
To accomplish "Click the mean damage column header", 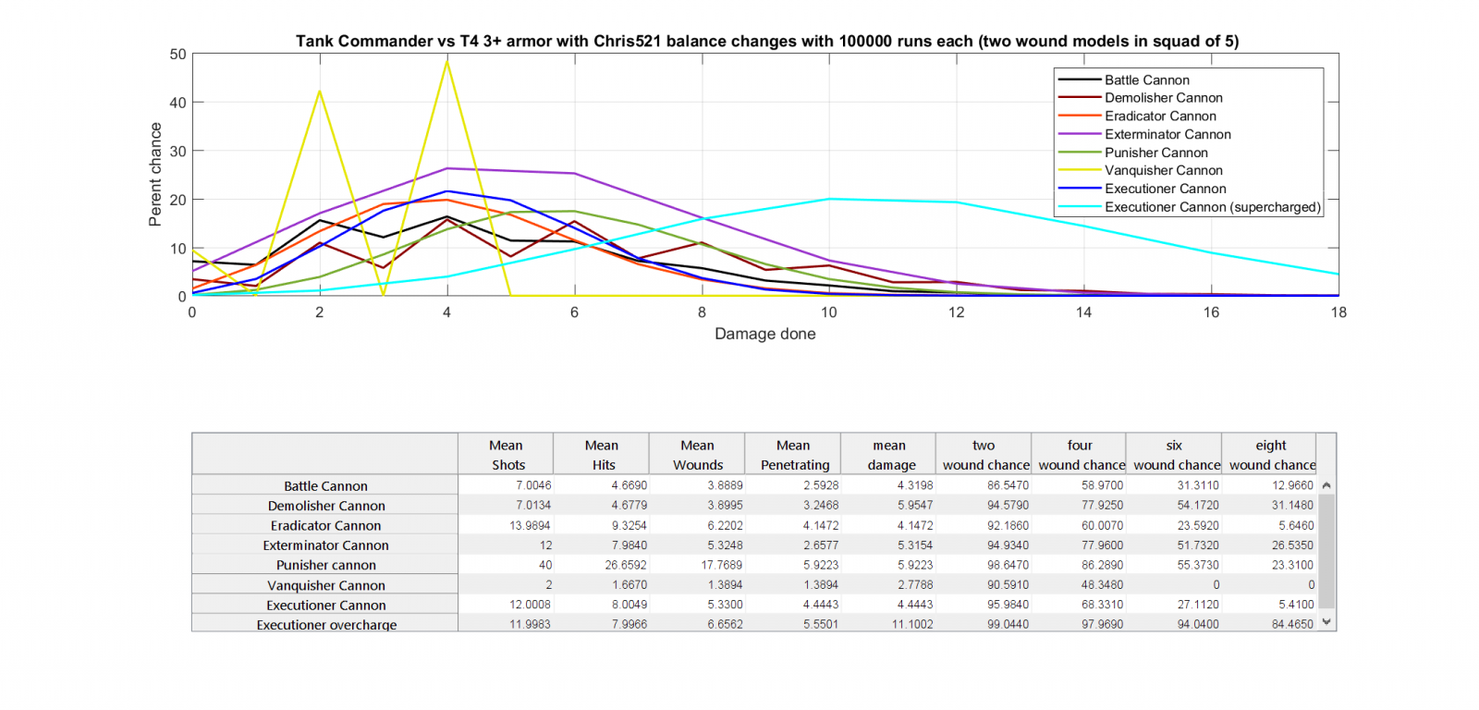I will (889, 455).
